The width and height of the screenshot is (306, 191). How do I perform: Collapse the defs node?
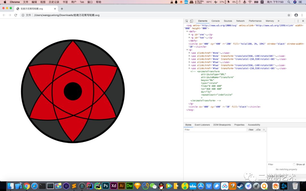[187, 31]
